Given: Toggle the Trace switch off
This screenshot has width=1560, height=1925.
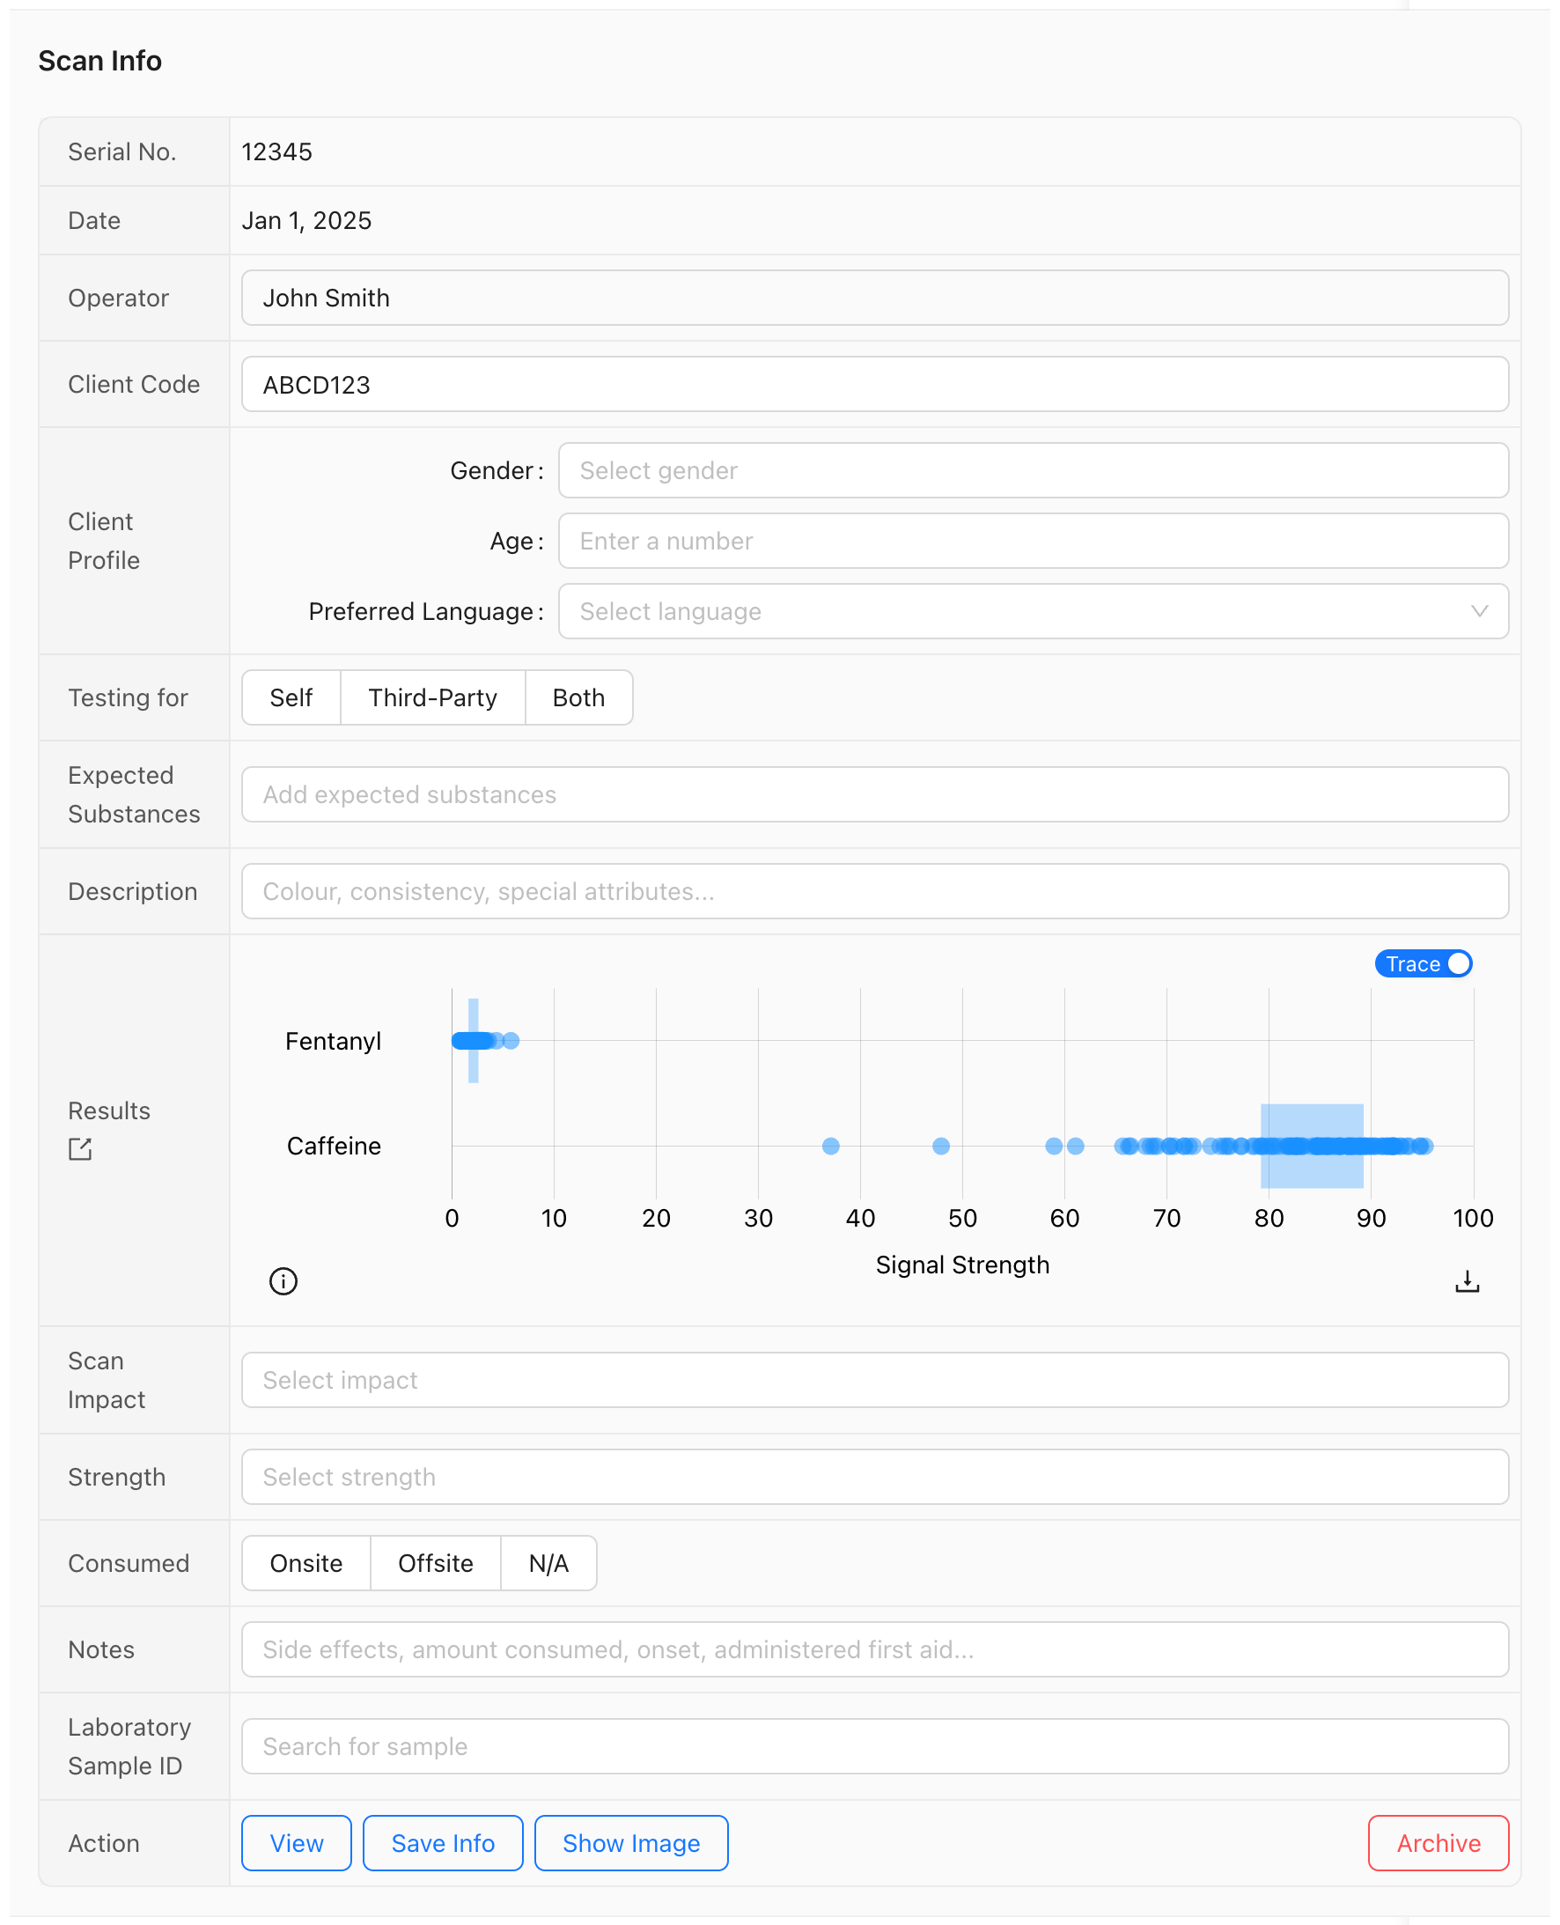Looking at the screenshot, I should [x=1423, y=963].
